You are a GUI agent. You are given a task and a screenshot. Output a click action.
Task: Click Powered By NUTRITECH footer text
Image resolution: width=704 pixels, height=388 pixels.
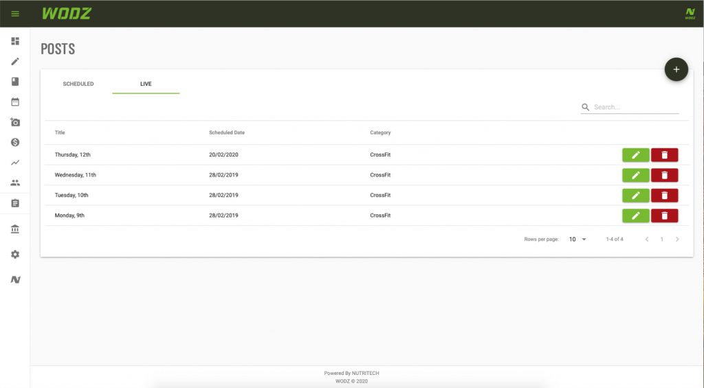[351, 373]
